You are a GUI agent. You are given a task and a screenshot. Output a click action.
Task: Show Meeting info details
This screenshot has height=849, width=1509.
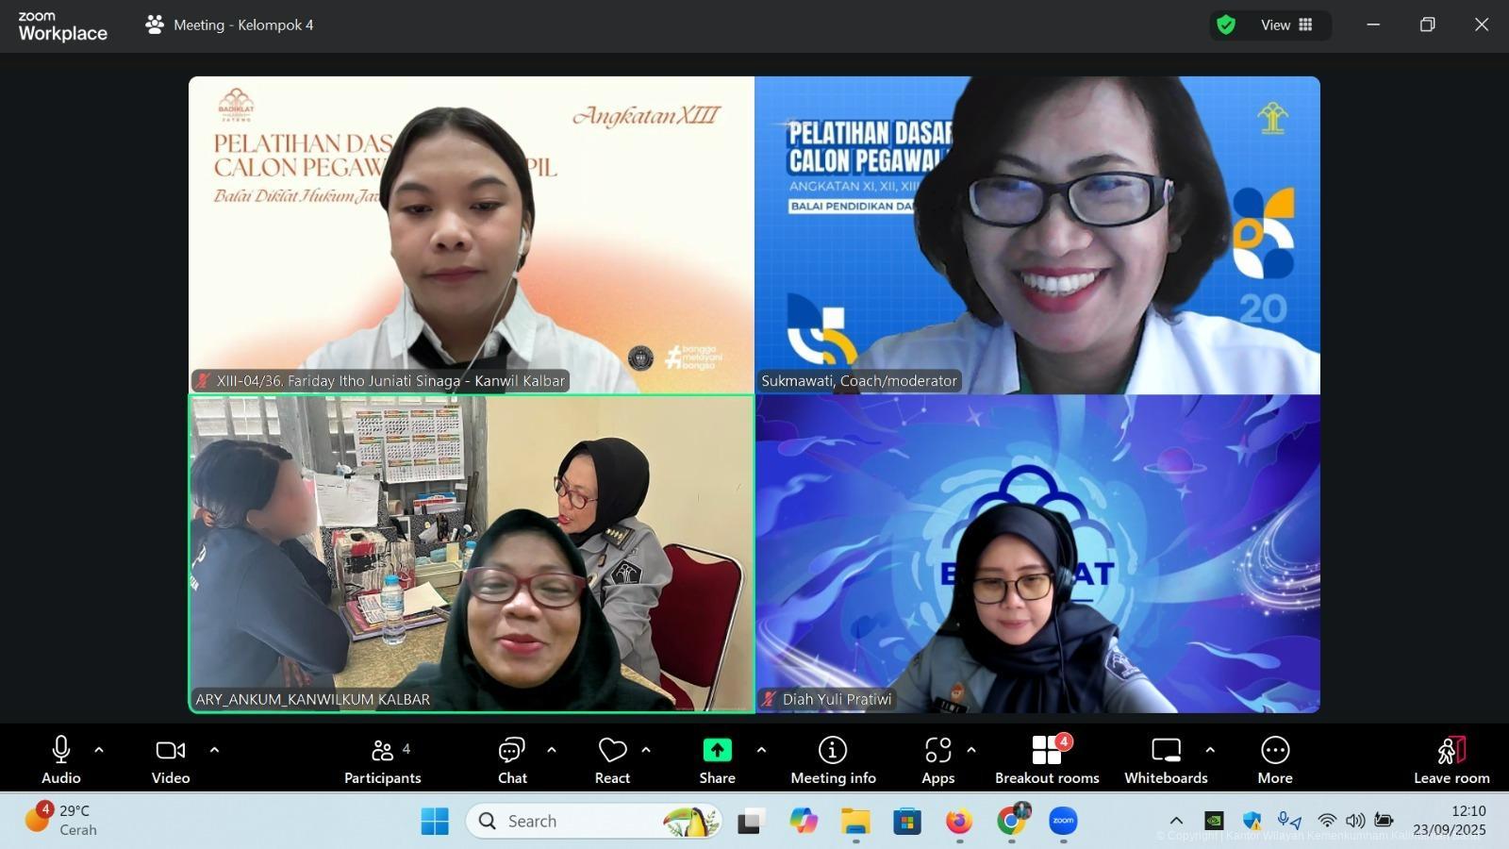click(833, 757)
